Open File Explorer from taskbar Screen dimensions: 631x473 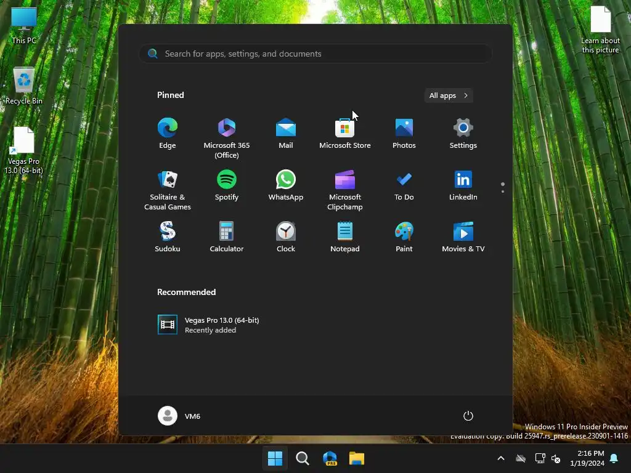click(x=357, y=458)
